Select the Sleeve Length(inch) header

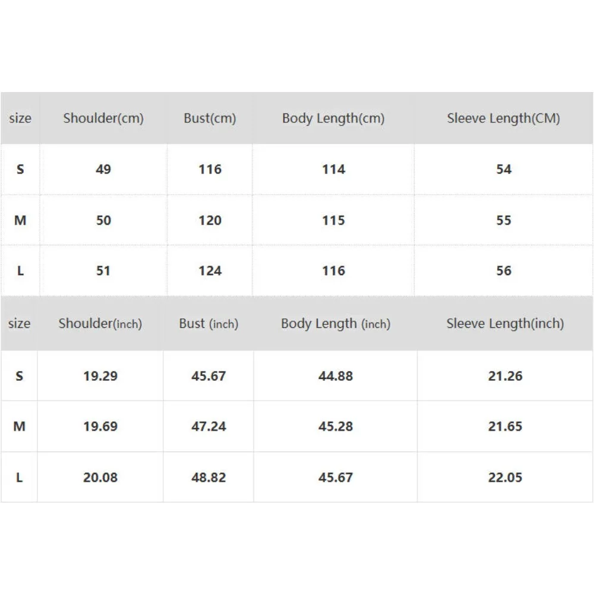point(505,324)
